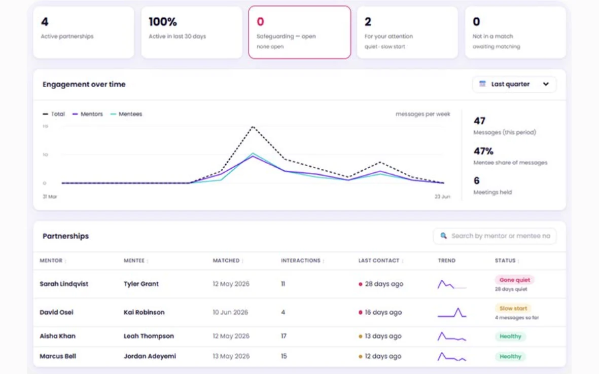Open the For your attention card
This screenshot has height=374, width=599.
[x=407, y=32]
